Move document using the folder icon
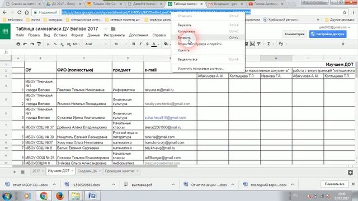The image size is (358, 201). coord(113,28)
